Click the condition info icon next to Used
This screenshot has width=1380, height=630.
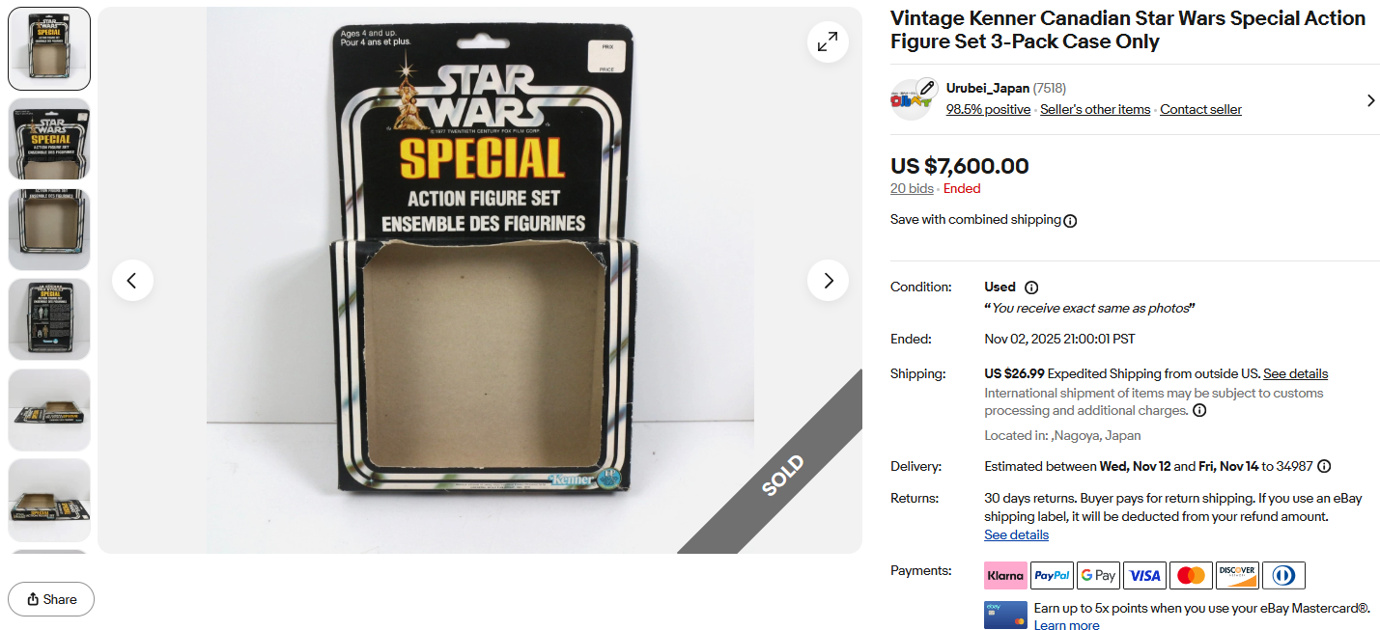click(x=1031, y=288)
